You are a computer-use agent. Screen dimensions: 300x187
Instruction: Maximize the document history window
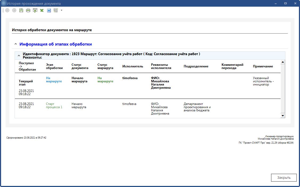(x=285, y=3)
